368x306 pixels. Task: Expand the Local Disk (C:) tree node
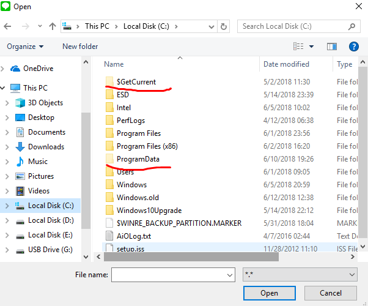tap(7, 206)
